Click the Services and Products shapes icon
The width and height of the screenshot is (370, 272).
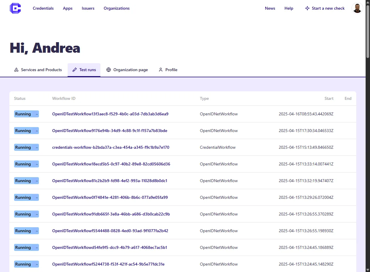pyautogui.click(x=16, y=70)
